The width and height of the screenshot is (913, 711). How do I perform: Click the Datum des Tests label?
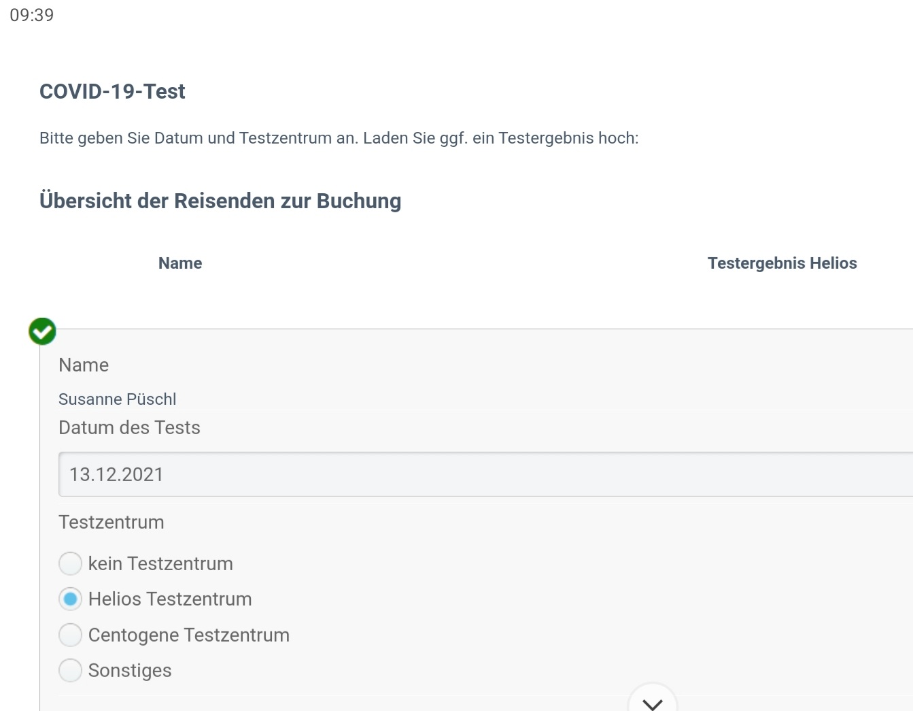click(x=129, y=427)
